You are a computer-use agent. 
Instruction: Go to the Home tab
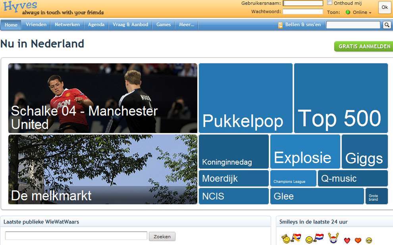[x=11, y=25]
